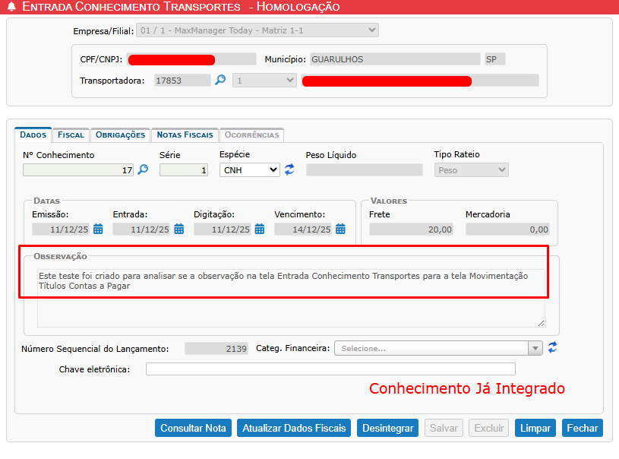Open the Obrigações tab
The height and width of the screenshot is (459, 619).
120,135
